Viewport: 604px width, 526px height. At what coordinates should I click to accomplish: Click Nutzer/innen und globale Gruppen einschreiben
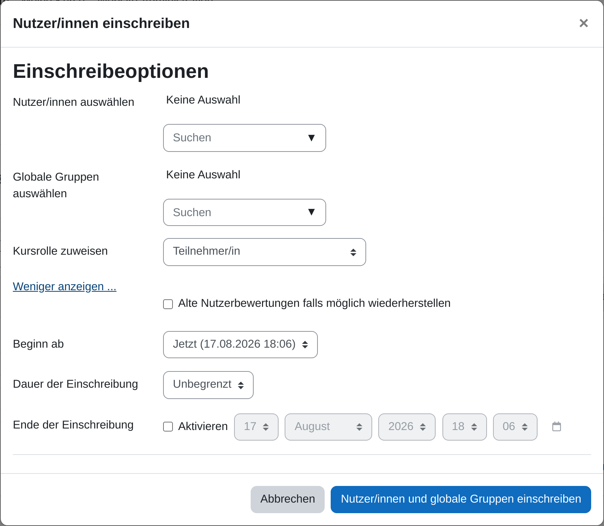pyautogui.click(x=461, y=500)
